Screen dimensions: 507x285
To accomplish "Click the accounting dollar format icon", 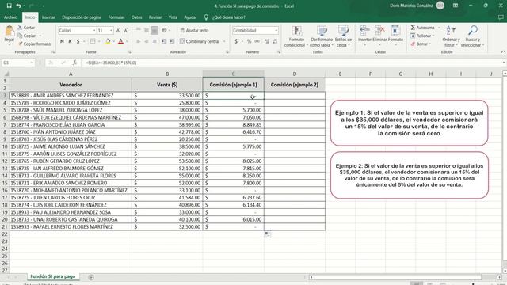I will (x=236, y=41).
